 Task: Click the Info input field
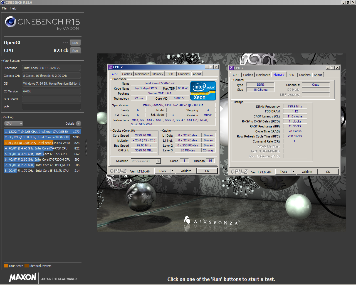[51, 107]
